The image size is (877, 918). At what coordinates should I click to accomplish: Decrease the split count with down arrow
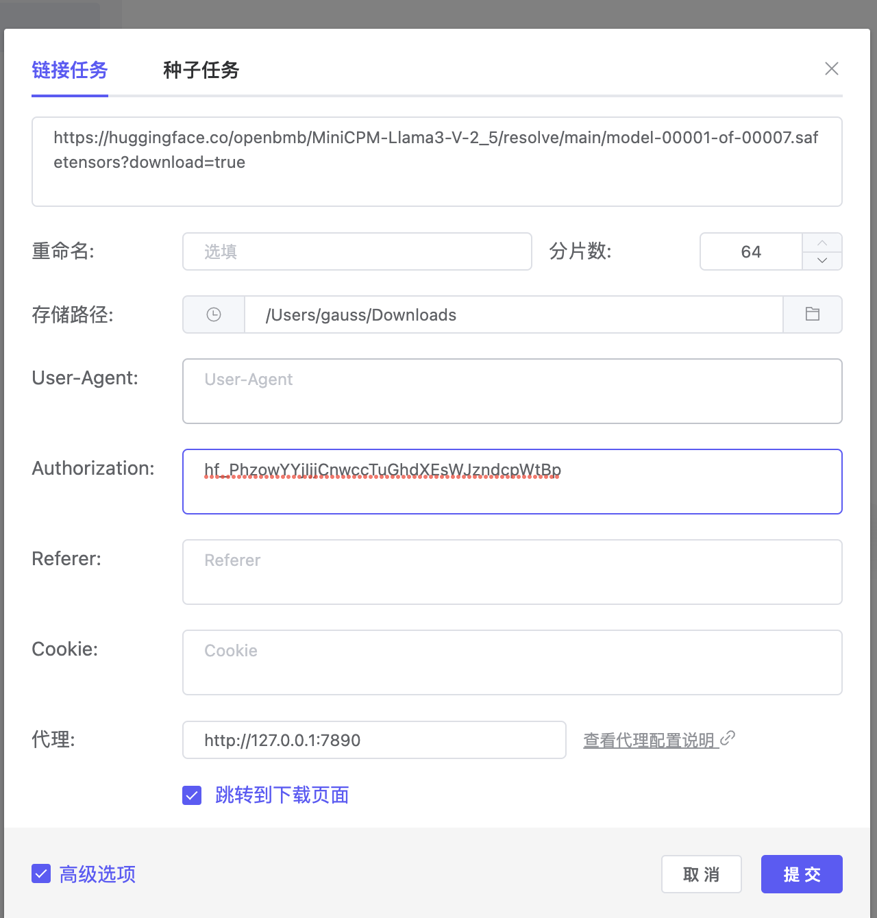coord(822,261)
